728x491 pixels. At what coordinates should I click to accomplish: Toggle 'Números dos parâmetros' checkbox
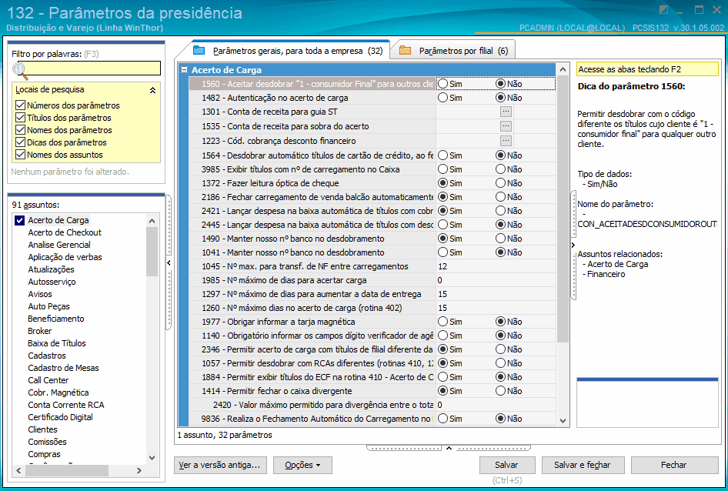click(x=21, y=105)
